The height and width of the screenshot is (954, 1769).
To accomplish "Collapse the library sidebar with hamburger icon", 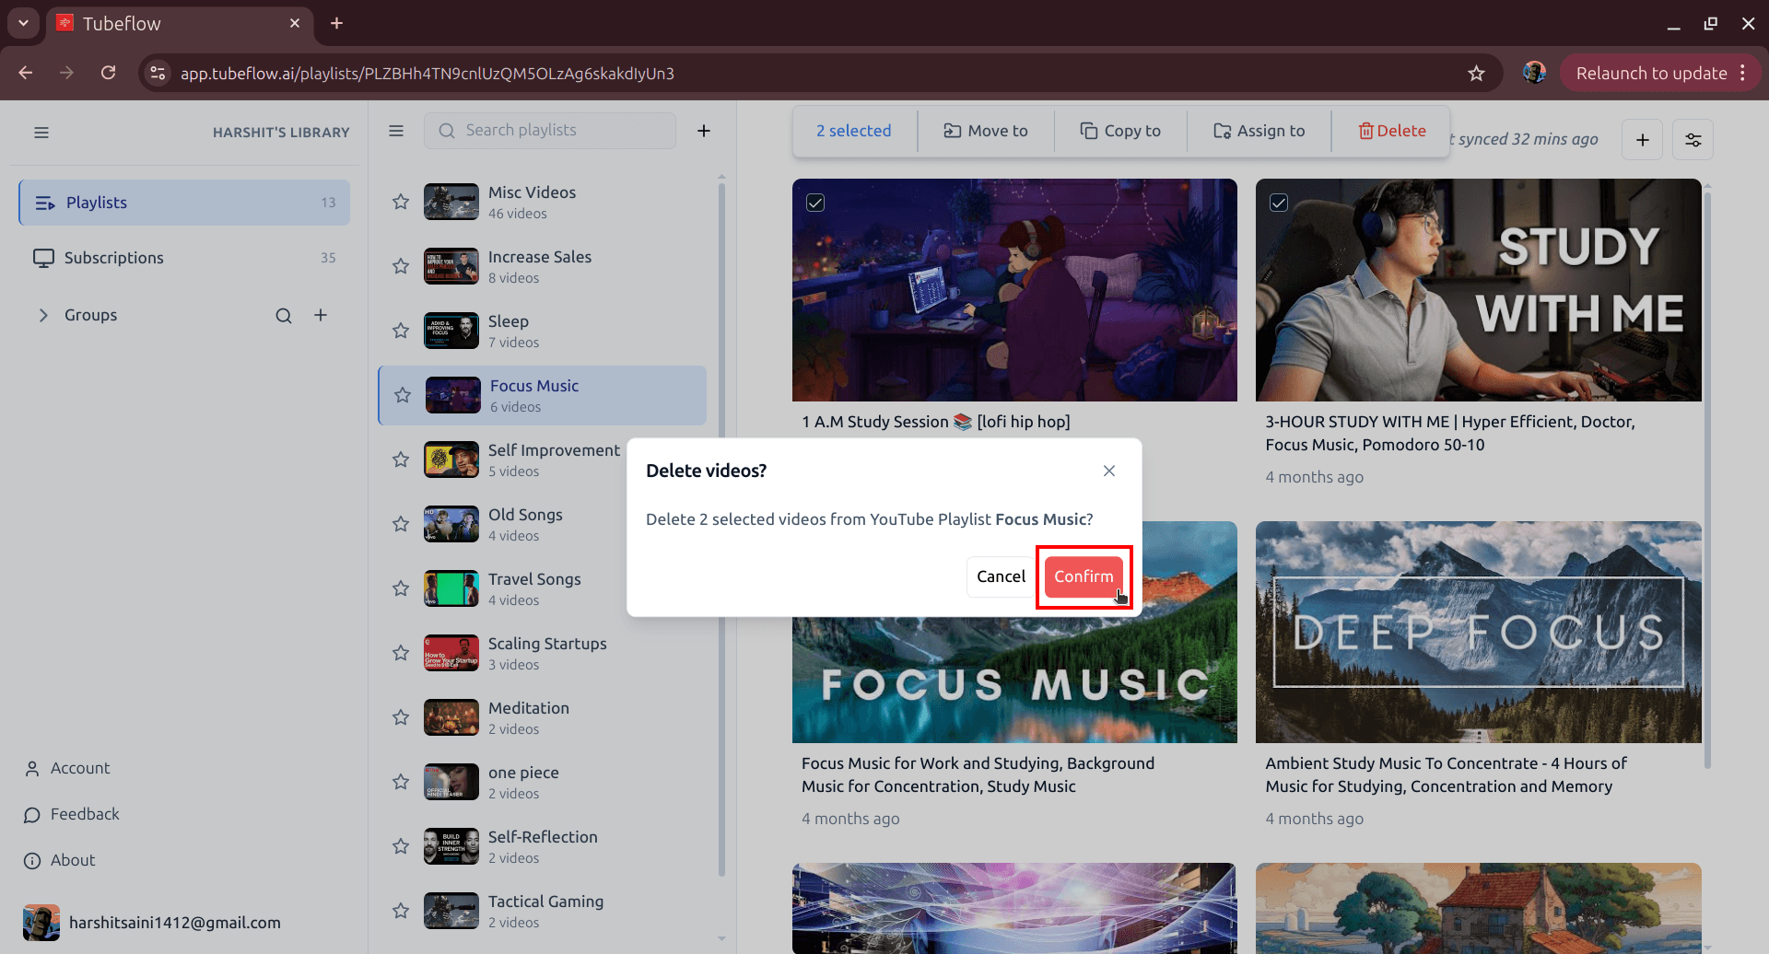I will point(41,132).
